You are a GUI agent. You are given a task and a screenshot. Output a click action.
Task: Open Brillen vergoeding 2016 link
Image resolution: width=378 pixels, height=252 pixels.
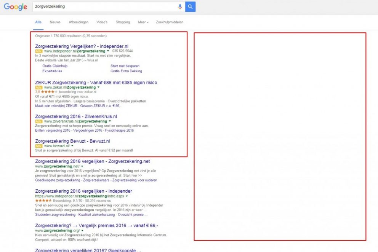pos(53,131)
